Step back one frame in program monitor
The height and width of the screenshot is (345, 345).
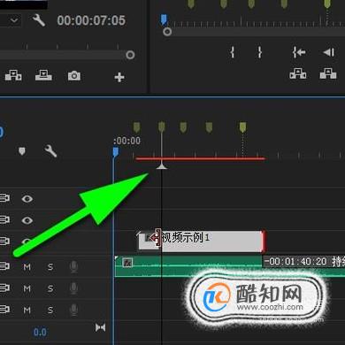coord(328,52)
